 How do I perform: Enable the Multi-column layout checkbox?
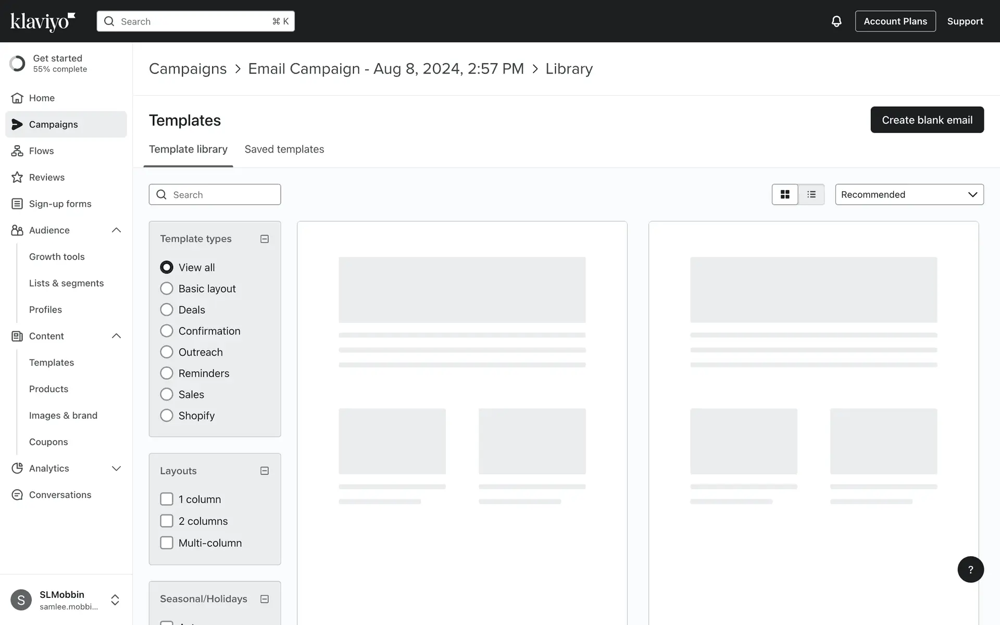(167, 543)
